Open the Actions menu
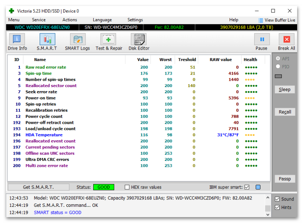303x223 pixels. 69,20
